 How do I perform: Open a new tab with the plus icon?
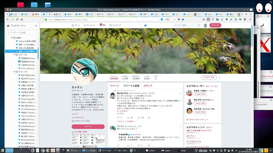coord(246,14)
